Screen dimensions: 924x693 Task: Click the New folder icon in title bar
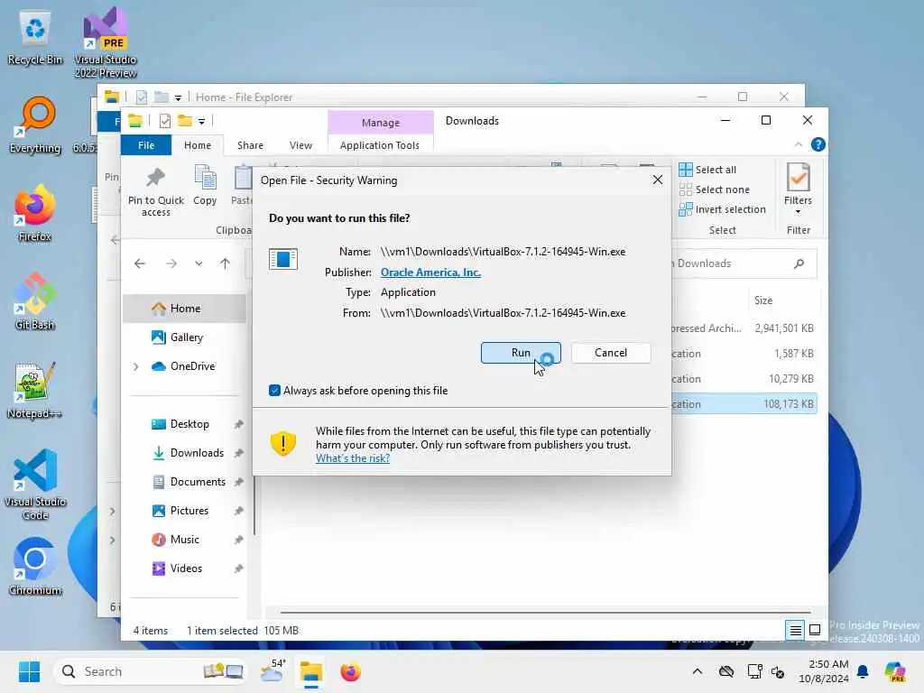pyautogui.click(x=185, y=121)
